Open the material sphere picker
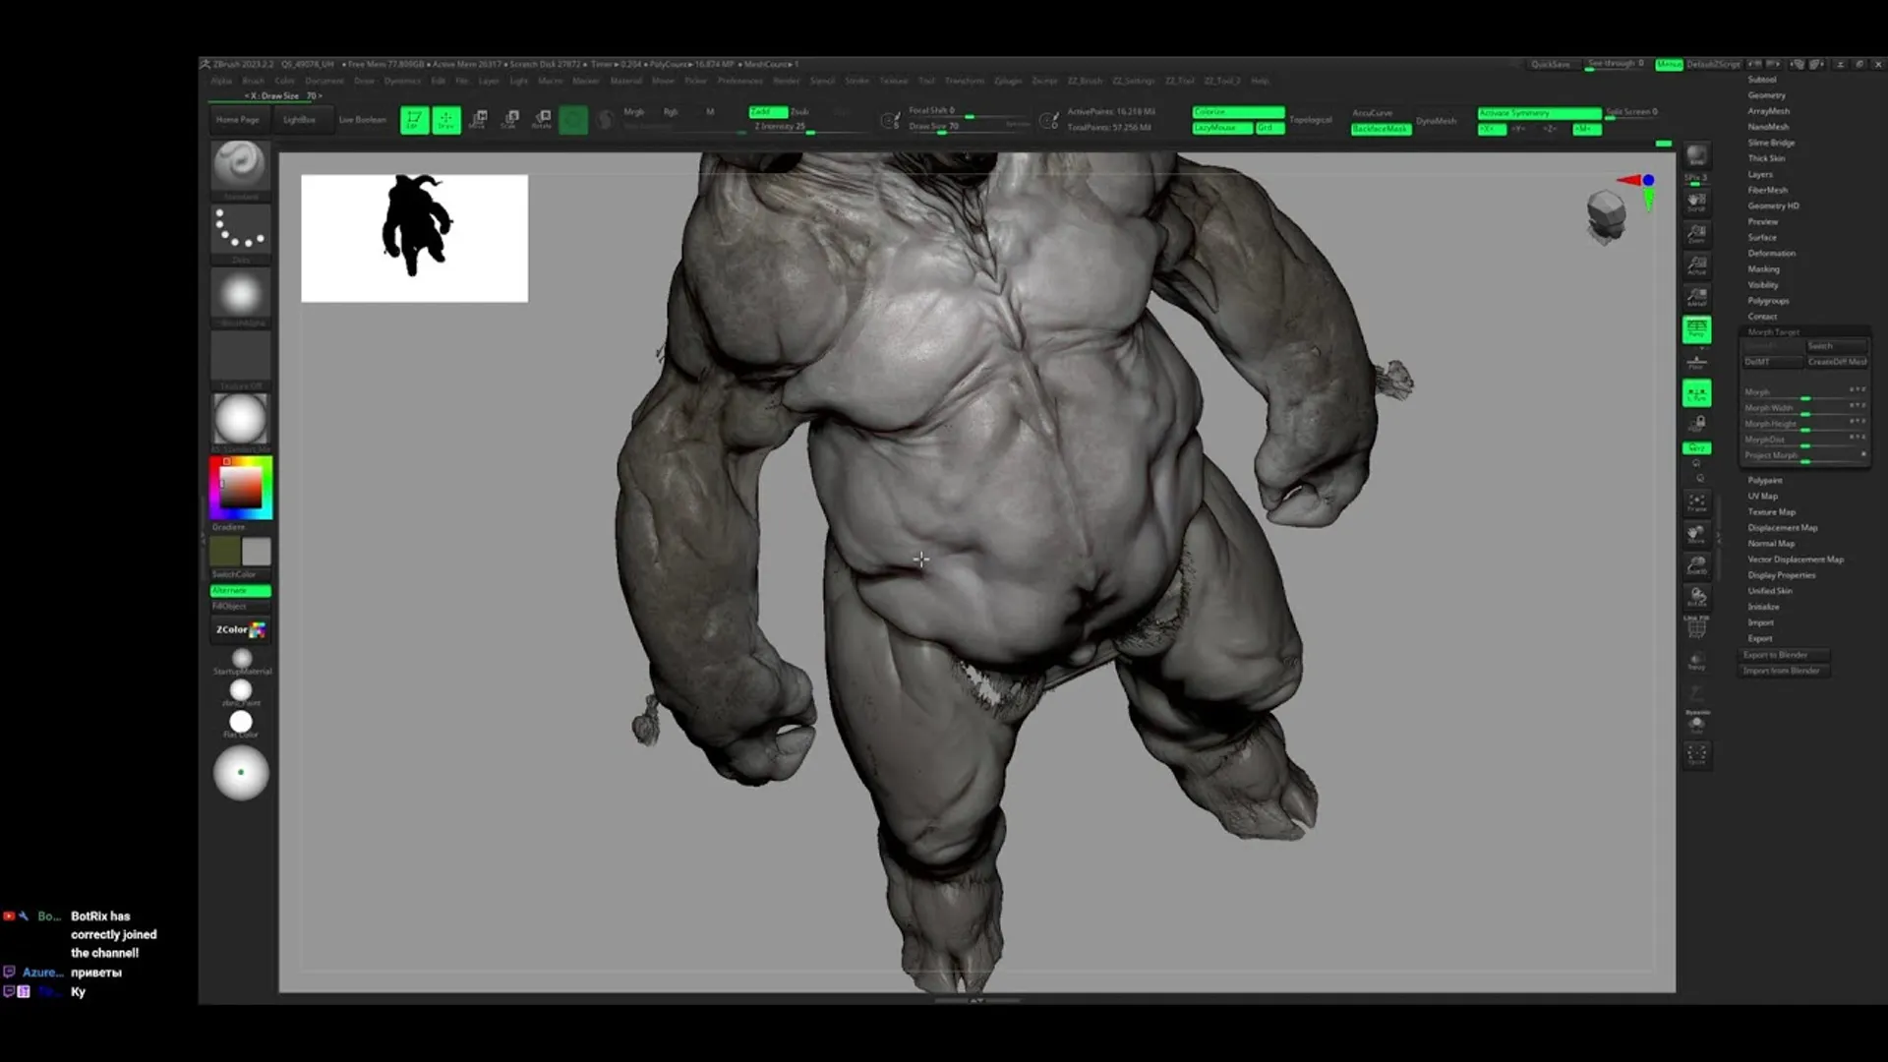Image resolution: width=1888 pixels, height=1062 pixels. [x=241, y=420]
